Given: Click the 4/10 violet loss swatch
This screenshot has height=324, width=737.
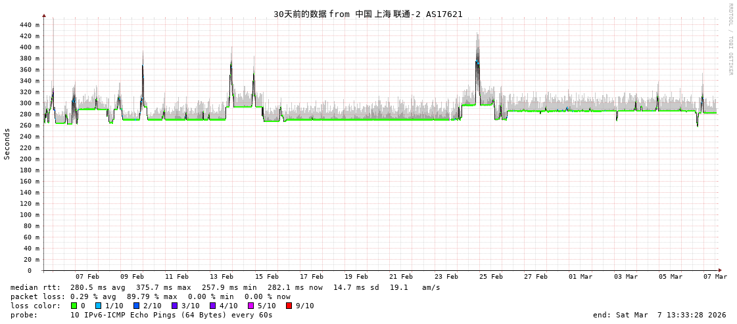Looking at the screenshot, I should click(x=213, y=306).
